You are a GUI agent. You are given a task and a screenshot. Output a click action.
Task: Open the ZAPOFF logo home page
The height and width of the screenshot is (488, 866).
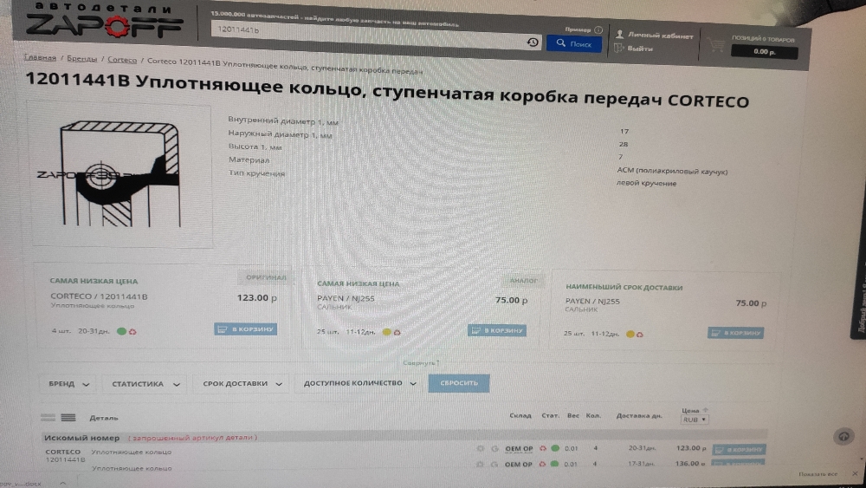click(x=104, y=21)
